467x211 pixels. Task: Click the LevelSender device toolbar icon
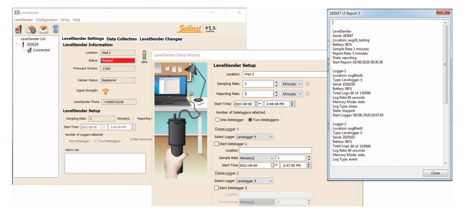[x=18, y=29]
